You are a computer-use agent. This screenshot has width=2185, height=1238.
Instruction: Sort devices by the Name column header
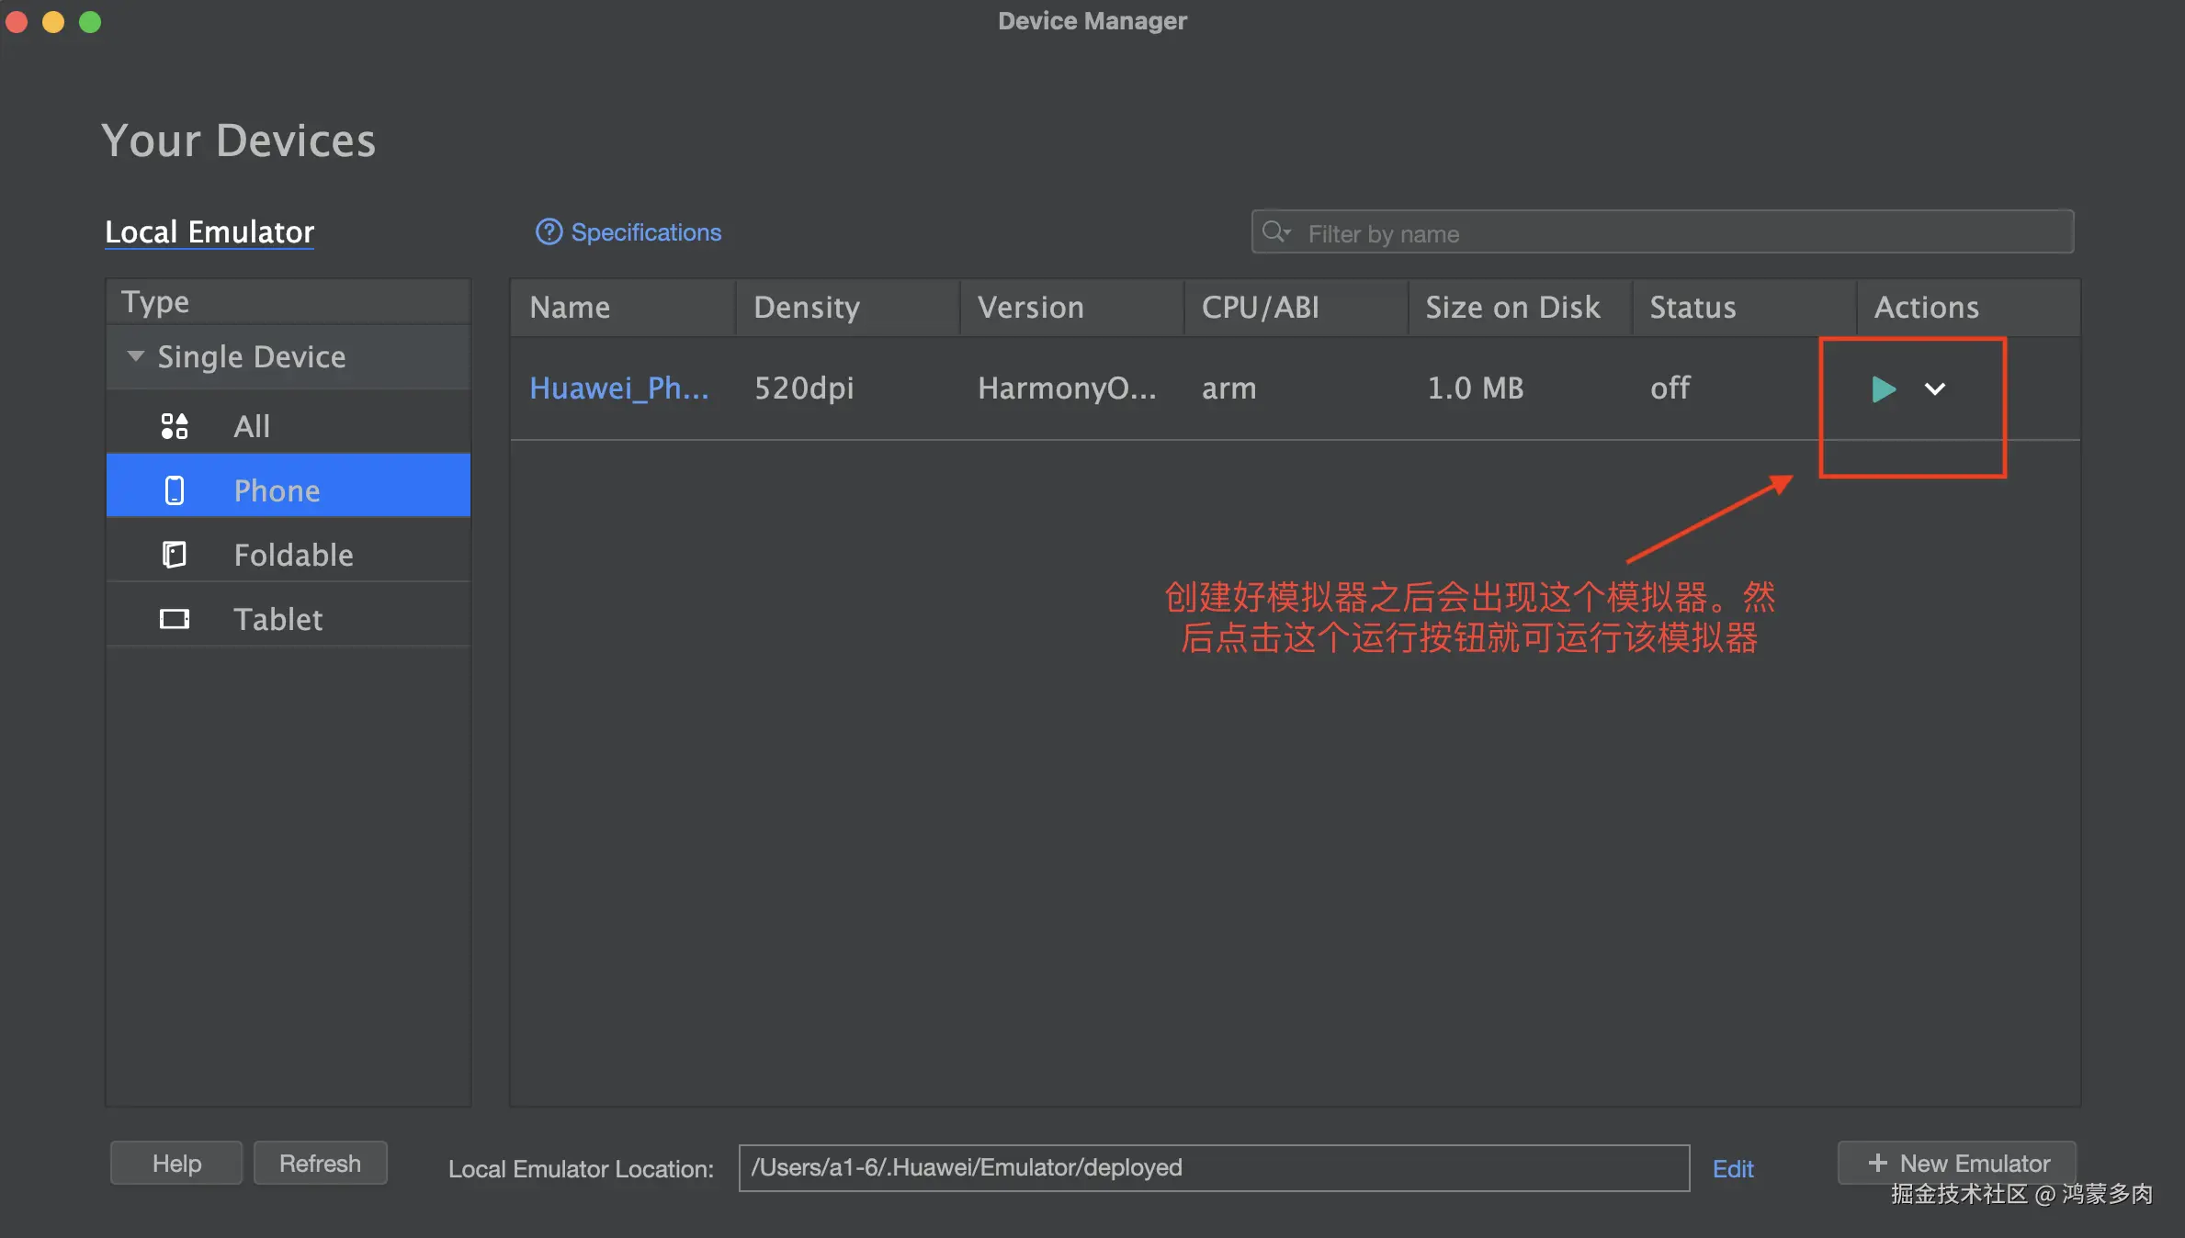[570, 308]
